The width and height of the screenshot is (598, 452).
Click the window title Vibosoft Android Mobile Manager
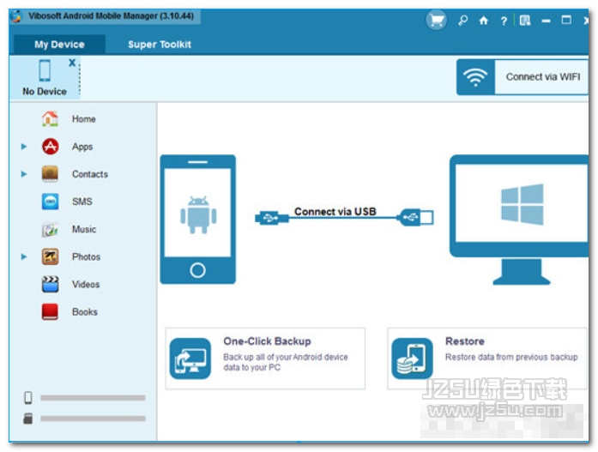111,16
